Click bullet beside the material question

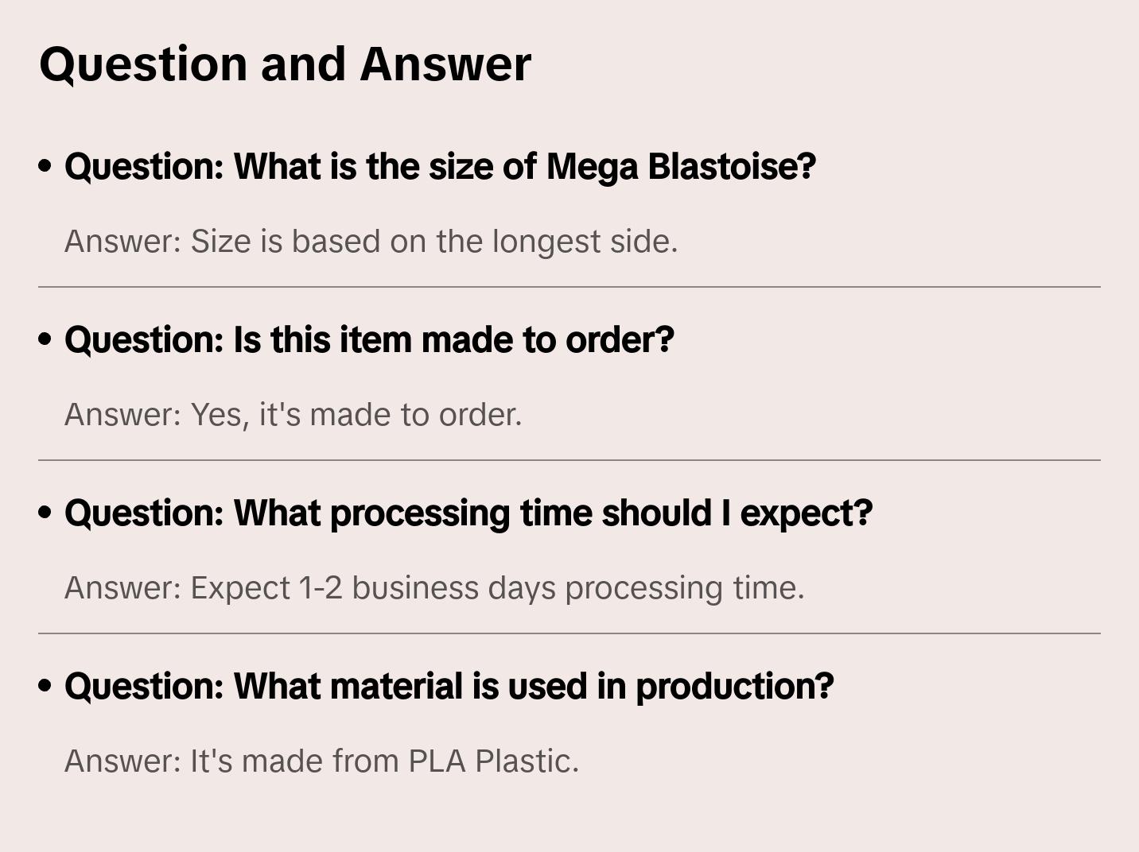click(45, 686)
